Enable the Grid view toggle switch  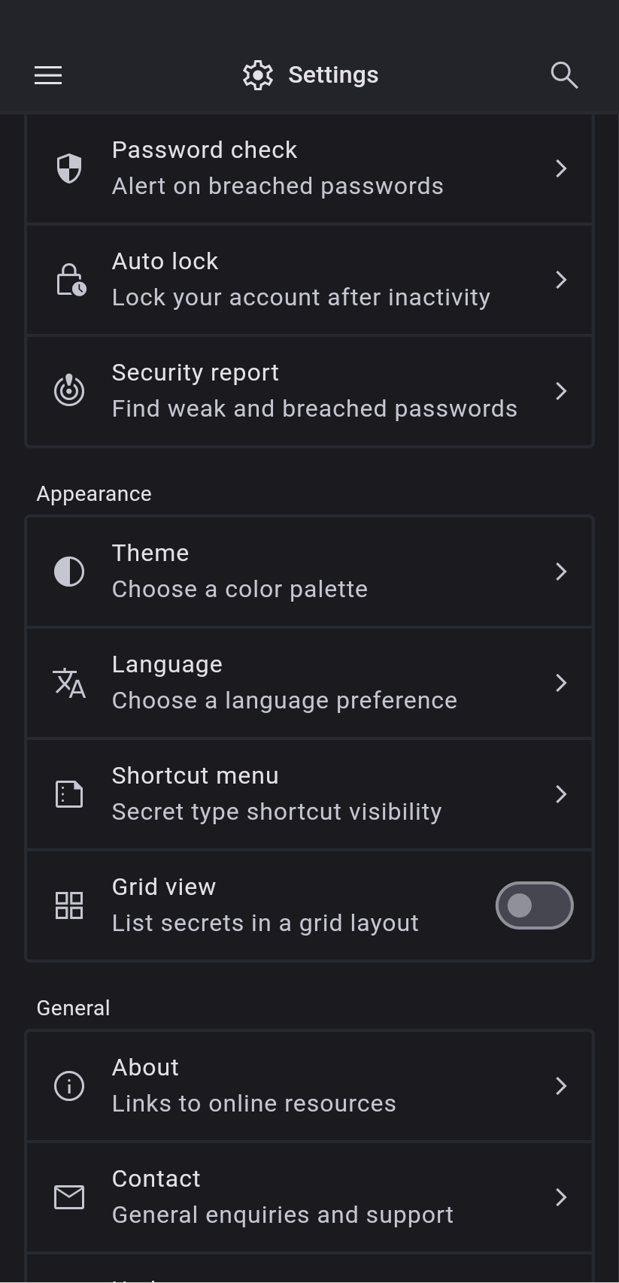tap(534, 905)
